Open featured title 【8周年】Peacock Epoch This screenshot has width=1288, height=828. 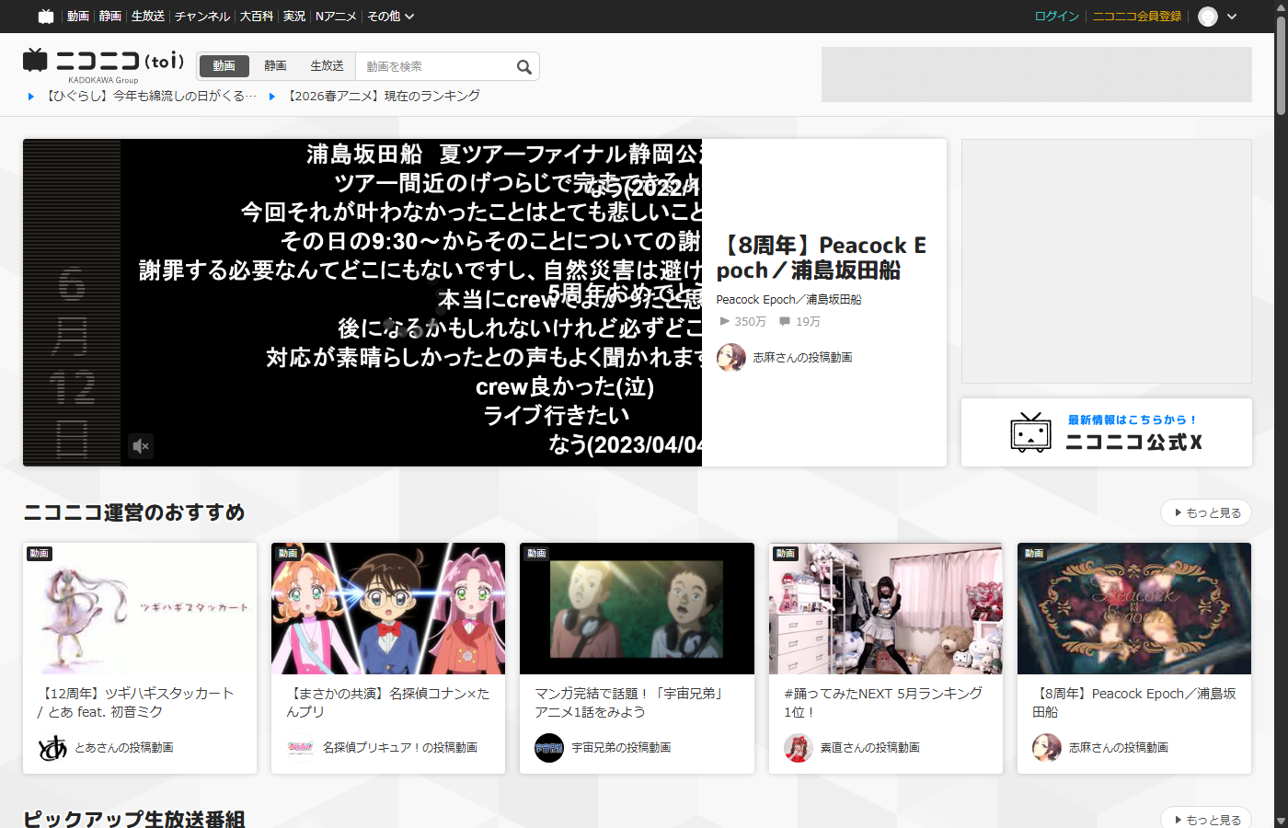click(x=821, y=258)
